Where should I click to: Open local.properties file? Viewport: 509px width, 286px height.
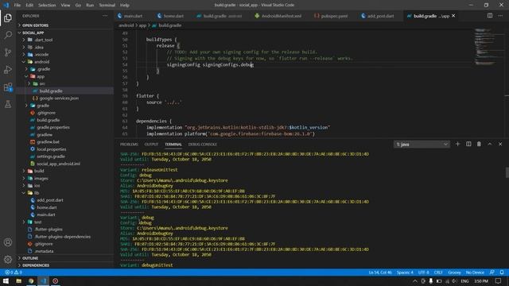pos(51,149)
